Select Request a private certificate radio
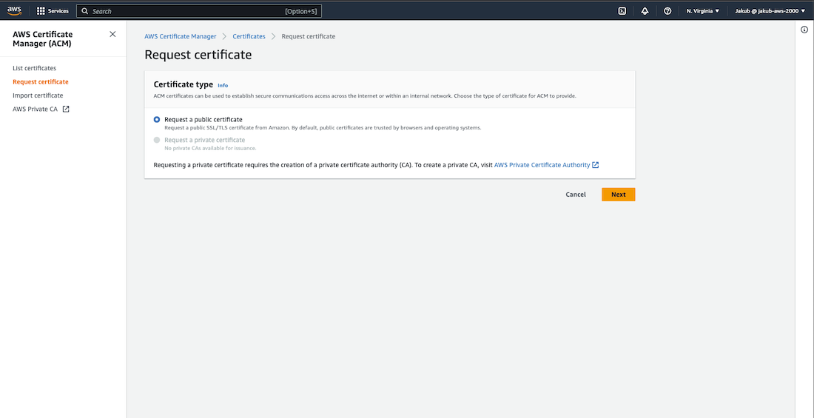Viewport: 814px width, 418px height. click(x=157, y=140)
